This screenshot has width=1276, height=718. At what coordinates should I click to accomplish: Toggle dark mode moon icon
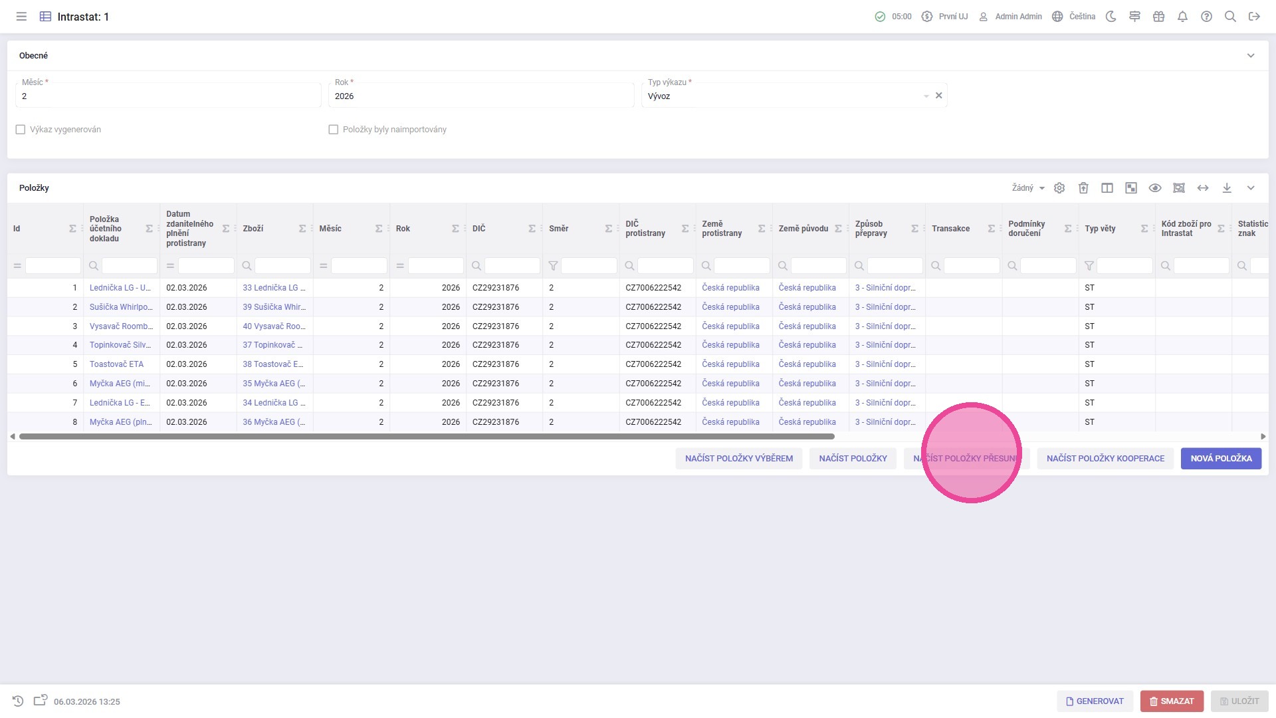pyautogui.click(x=1111, y=17)
